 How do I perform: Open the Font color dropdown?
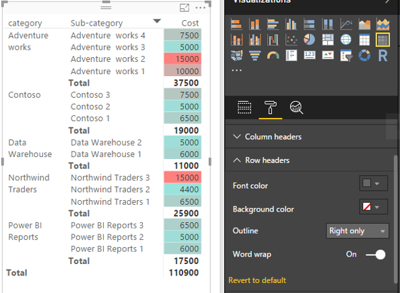[374, 183]
